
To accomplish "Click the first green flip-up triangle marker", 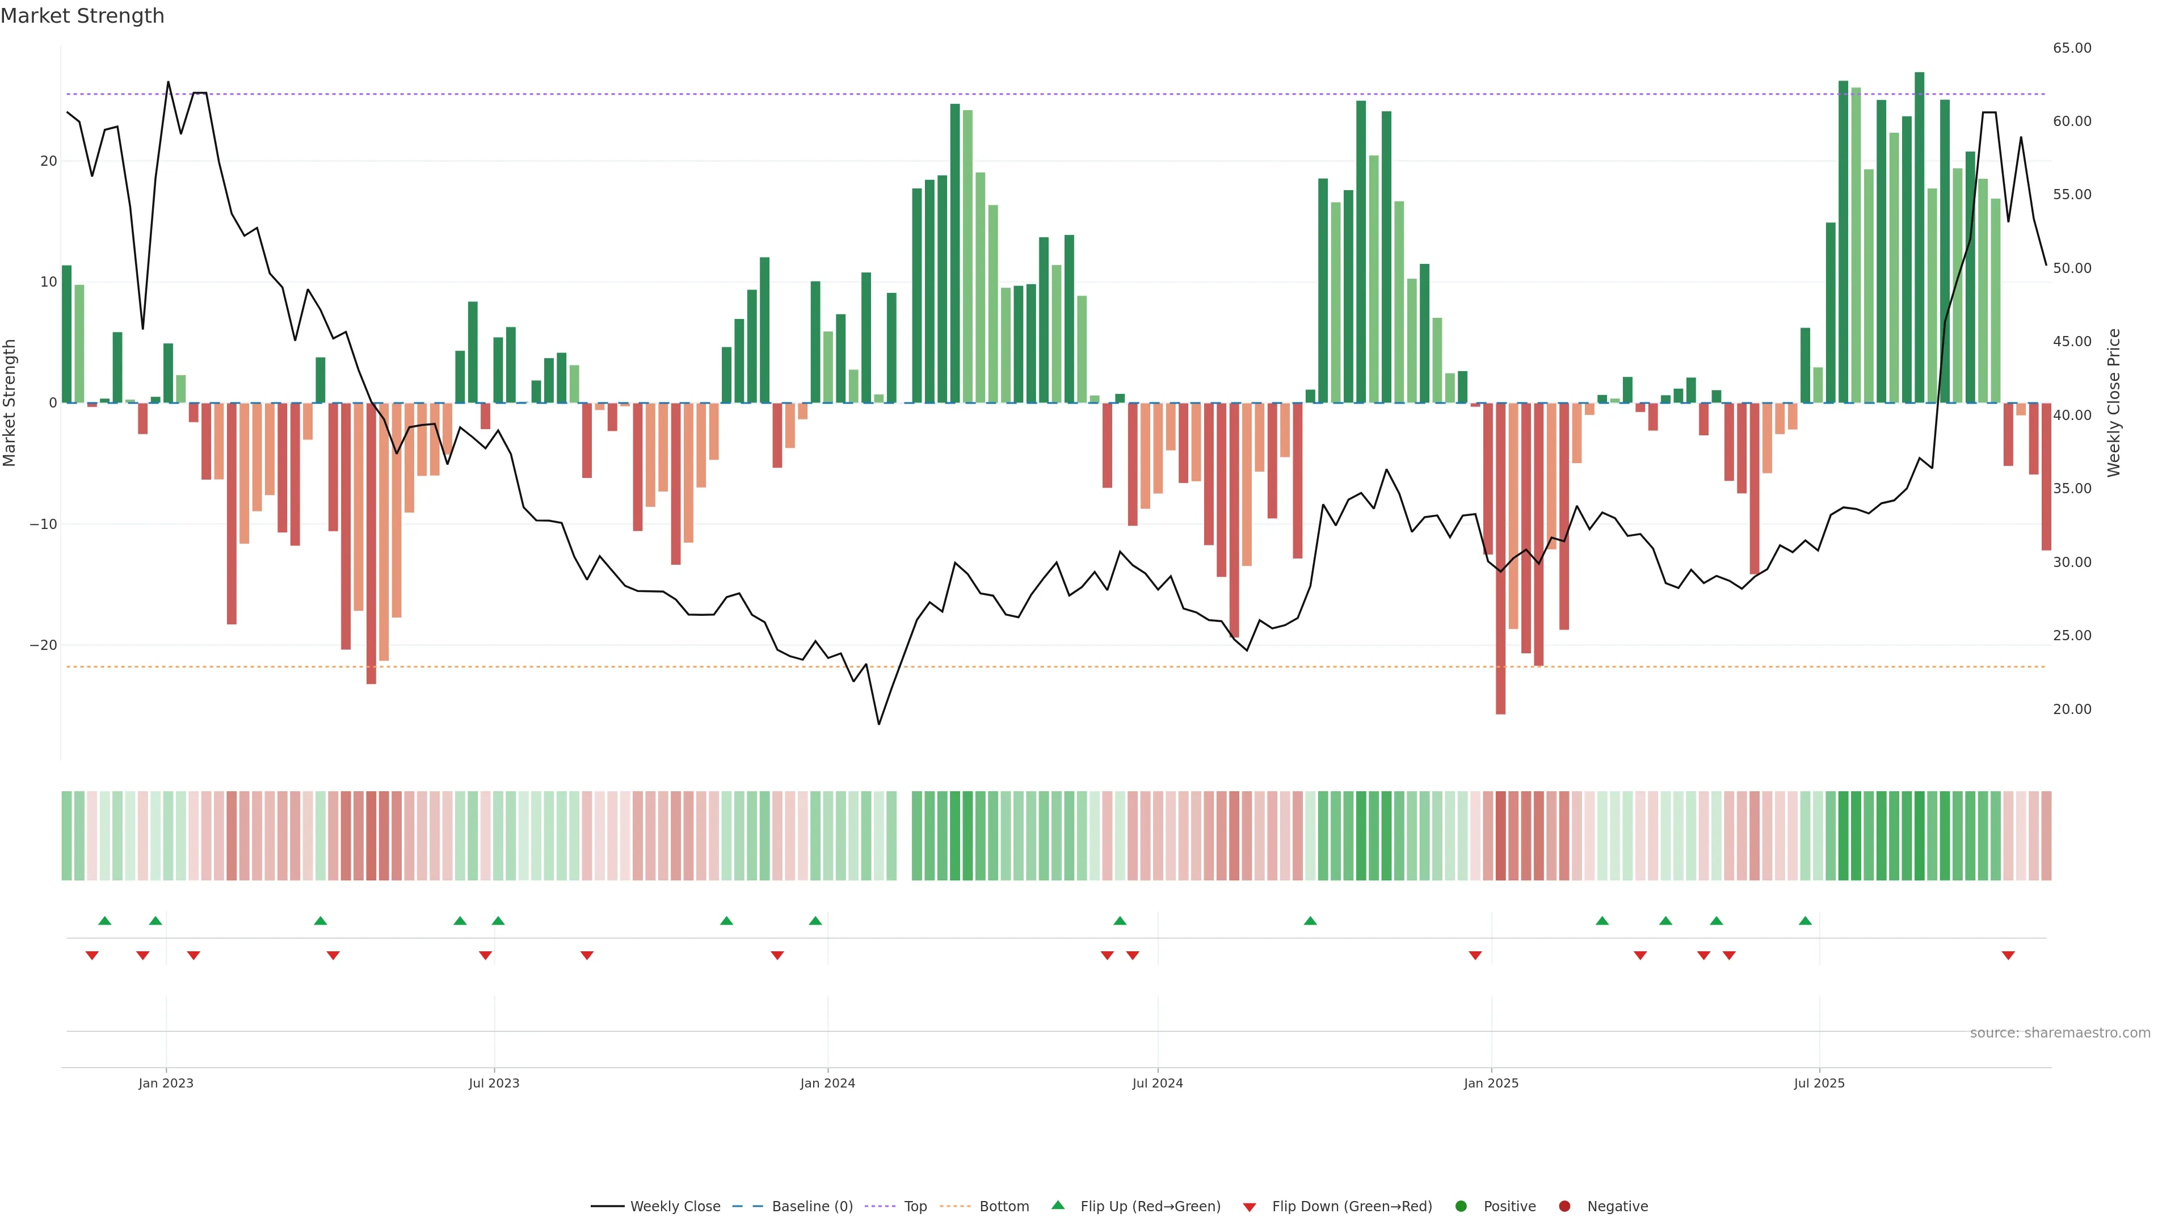I will pyautogui.click(x=105, y=921).
